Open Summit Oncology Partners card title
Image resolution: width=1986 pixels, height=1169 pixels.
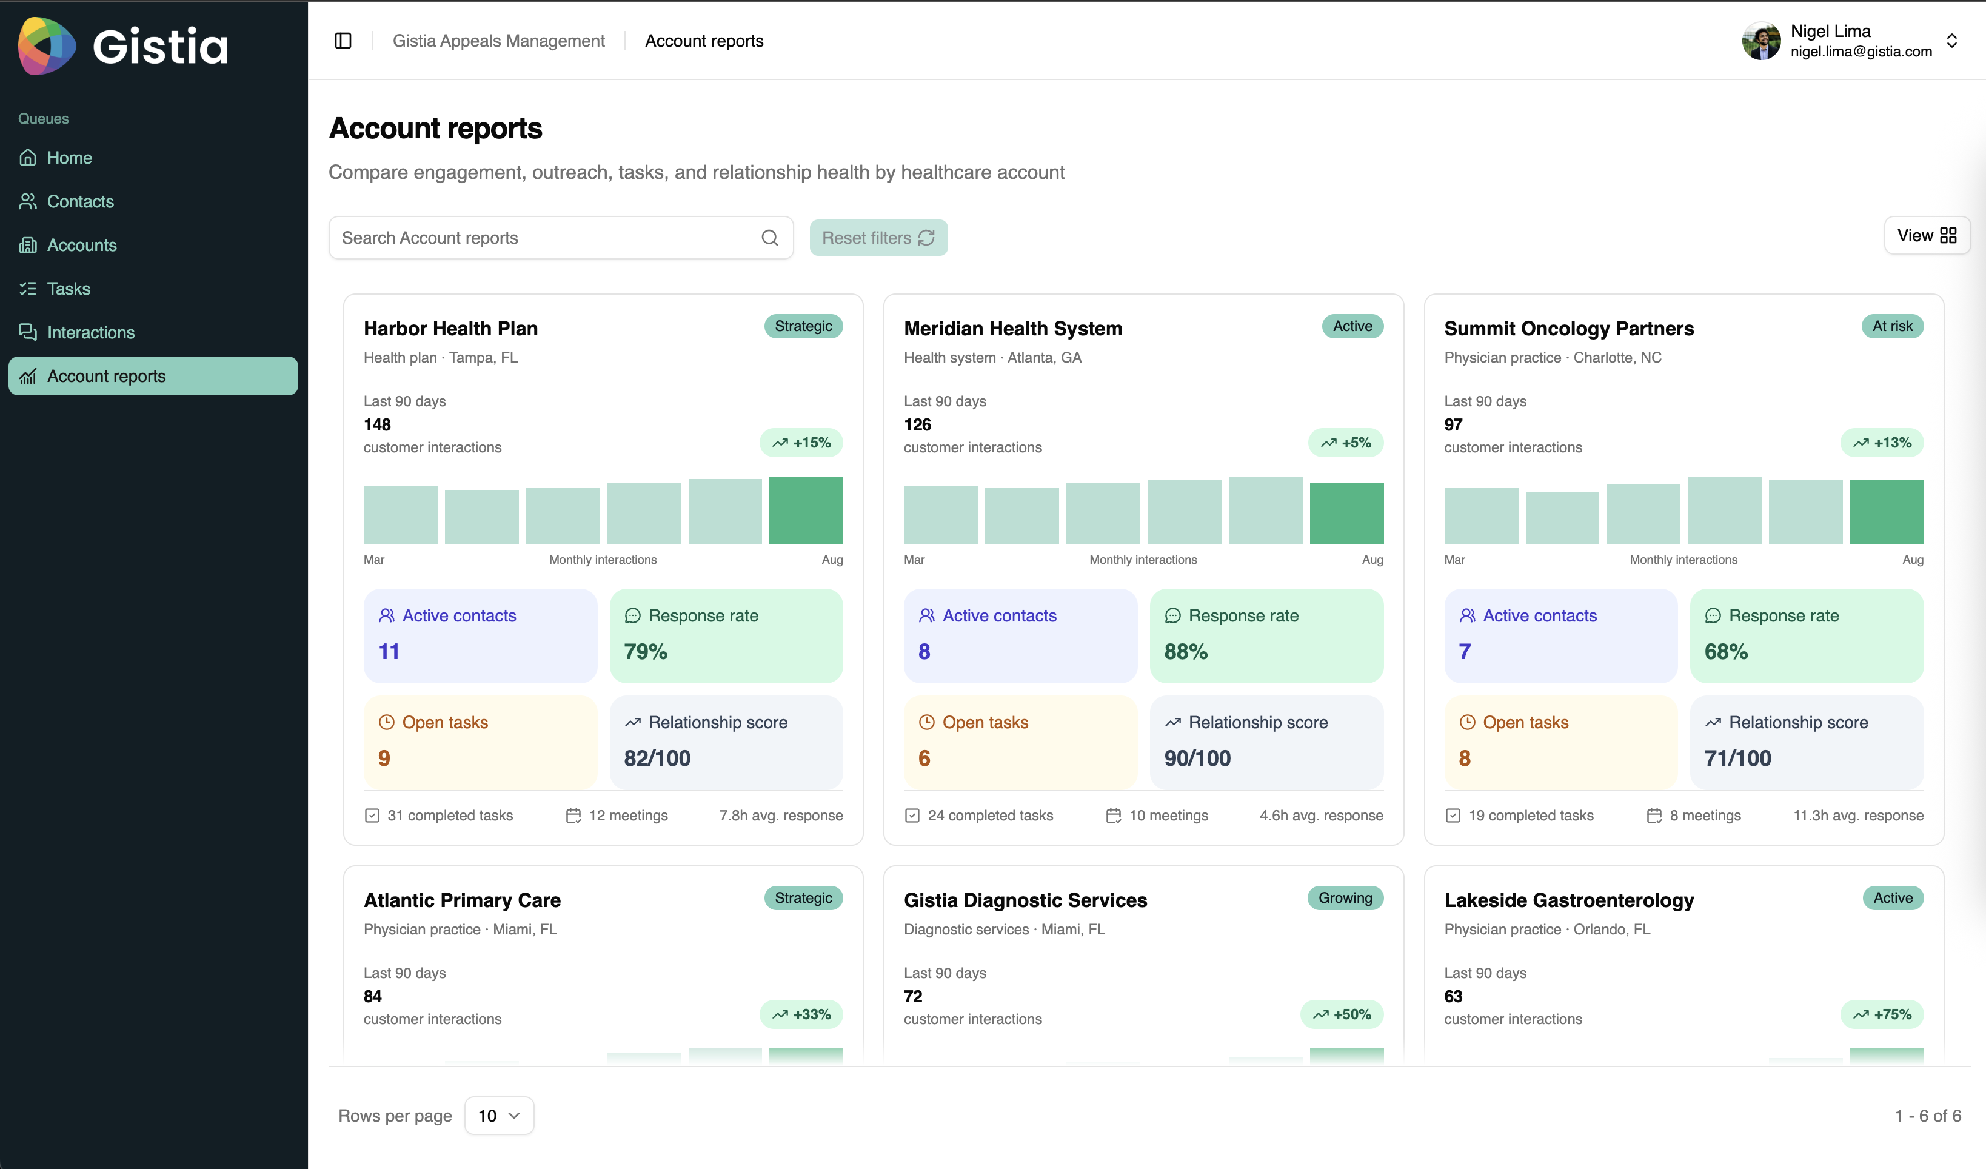pyautogui.click(x=1568, y=329)
